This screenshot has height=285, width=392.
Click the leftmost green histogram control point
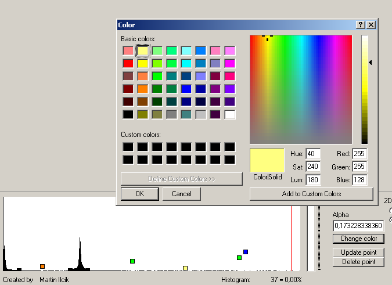[132, 262]
